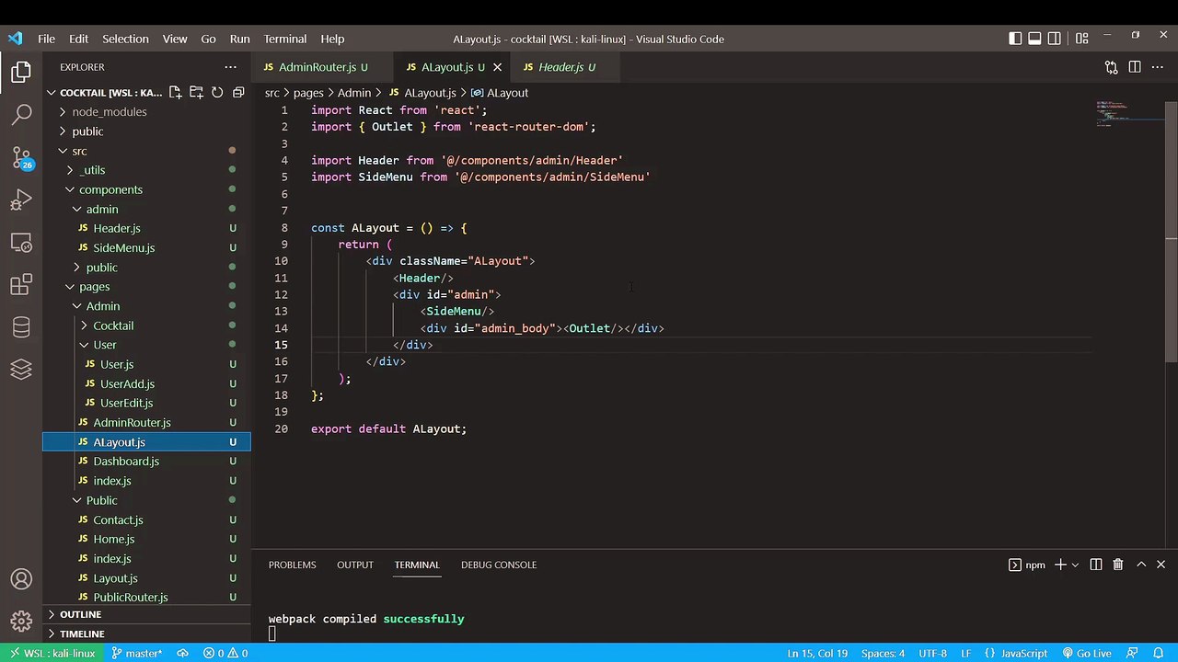Open Source Control view with 26 badge
This screenshot has width=1178, height=662.
[x=21, y=157]
